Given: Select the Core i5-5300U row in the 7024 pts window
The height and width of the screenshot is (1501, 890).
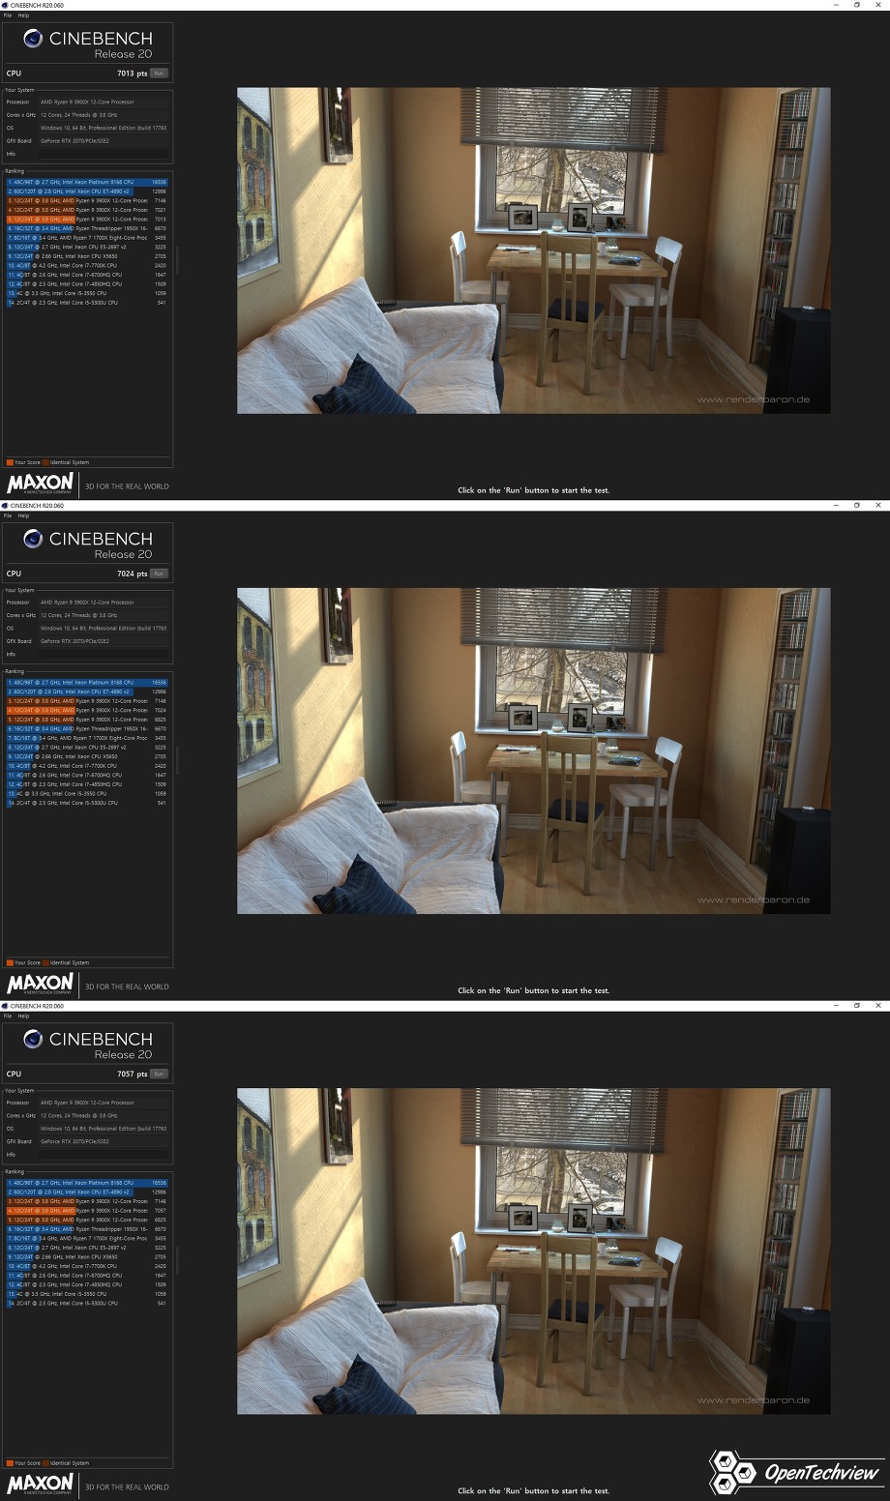Looking at the screenshot, I should click(x=87, y=803).
